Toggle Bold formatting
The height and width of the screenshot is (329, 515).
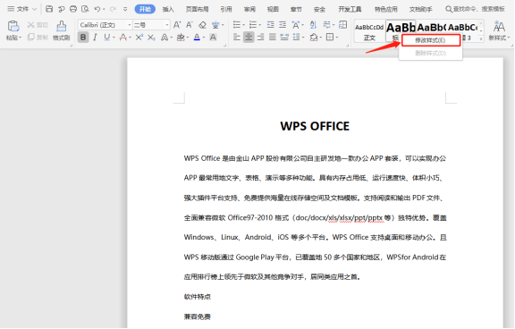tap(83, 38)
